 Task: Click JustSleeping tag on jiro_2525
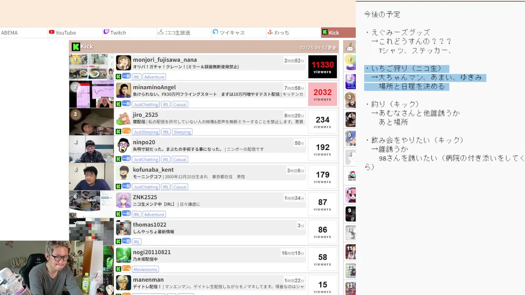(x=146, y=132)
